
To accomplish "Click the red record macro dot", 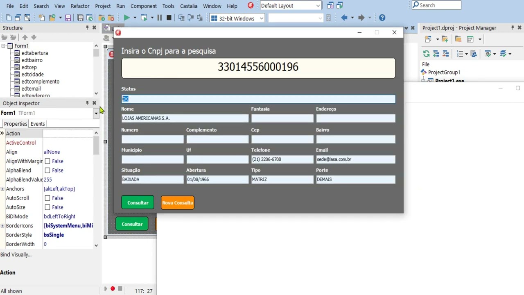I will tap(113, 289).
